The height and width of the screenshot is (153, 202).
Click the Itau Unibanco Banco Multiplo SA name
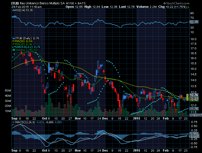coord(42,3)
